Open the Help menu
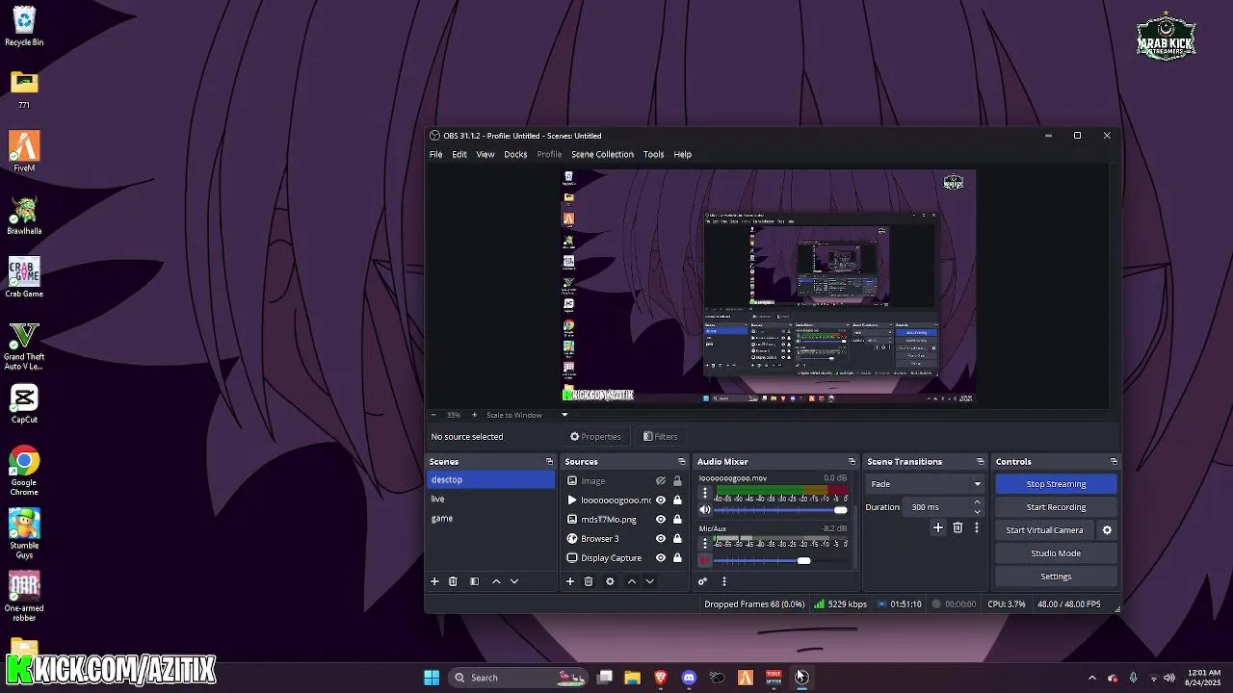The height and width of the screenshot is (693, 1233). coord(683,154)
